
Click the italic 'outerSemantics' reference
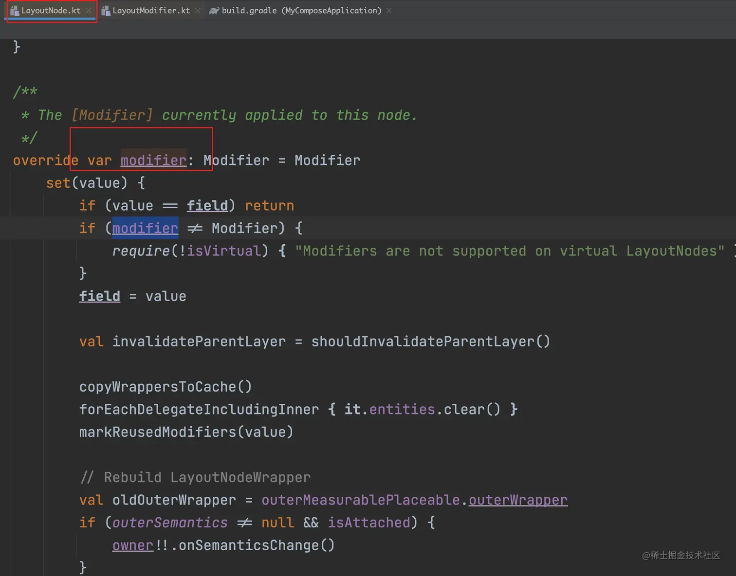pos(170,522)
